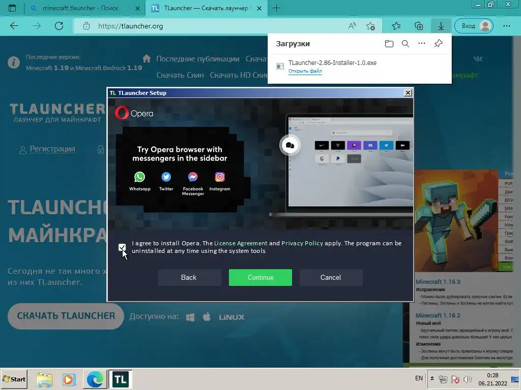Viewport: 521px width, 390px height.
Task: Click the Back button in TLauncher Setup
Action: (189, 277)
